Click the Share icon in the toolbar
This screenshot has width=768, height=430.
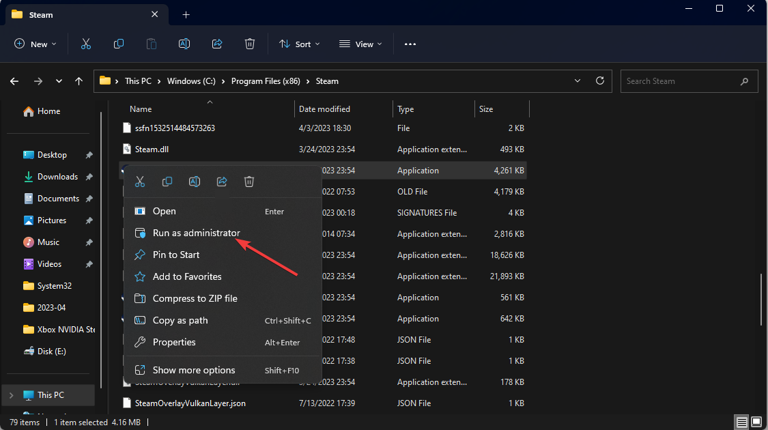[x=217, y=44]
